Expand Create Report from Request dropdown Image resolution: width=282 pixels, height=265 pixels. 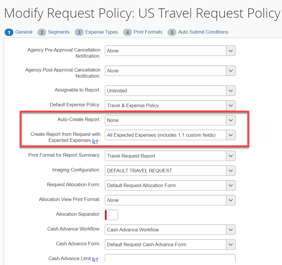tap(231, 135)
